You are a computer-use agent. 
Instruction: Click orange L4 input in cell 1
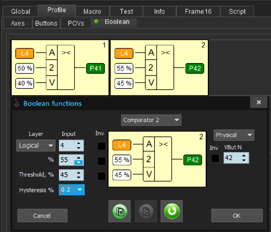[24, 54]
